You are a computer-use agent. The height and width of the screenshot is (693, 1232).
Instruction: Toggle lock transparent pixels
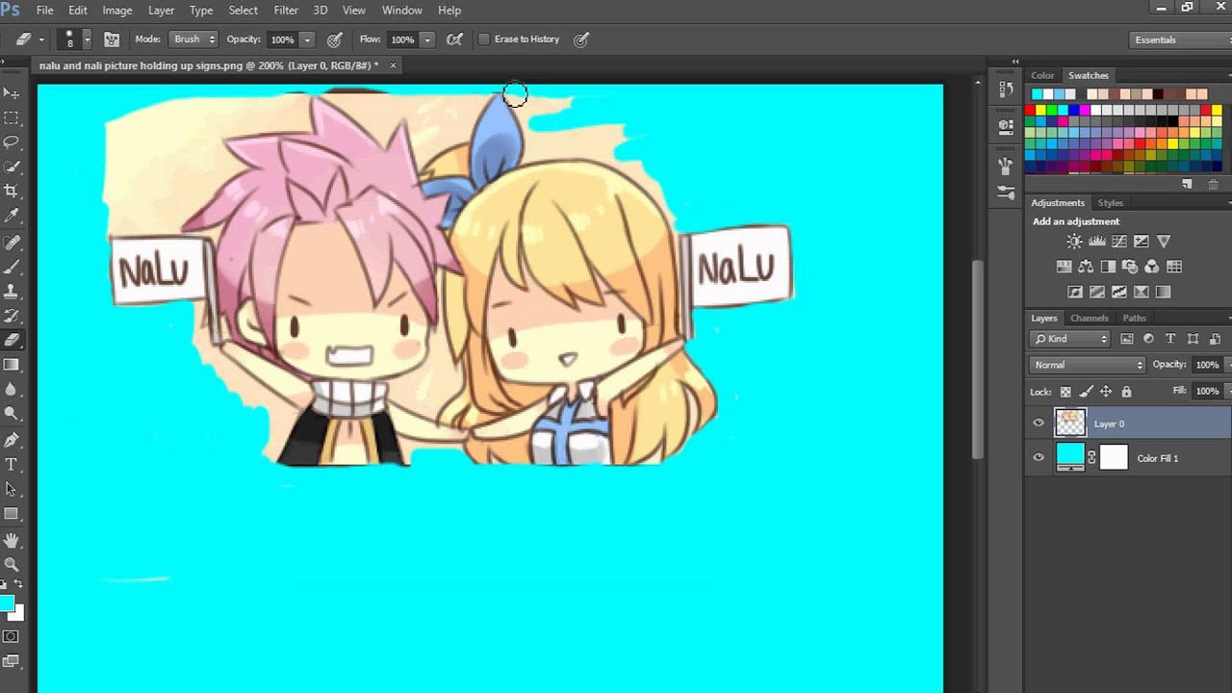[1065, 392]
